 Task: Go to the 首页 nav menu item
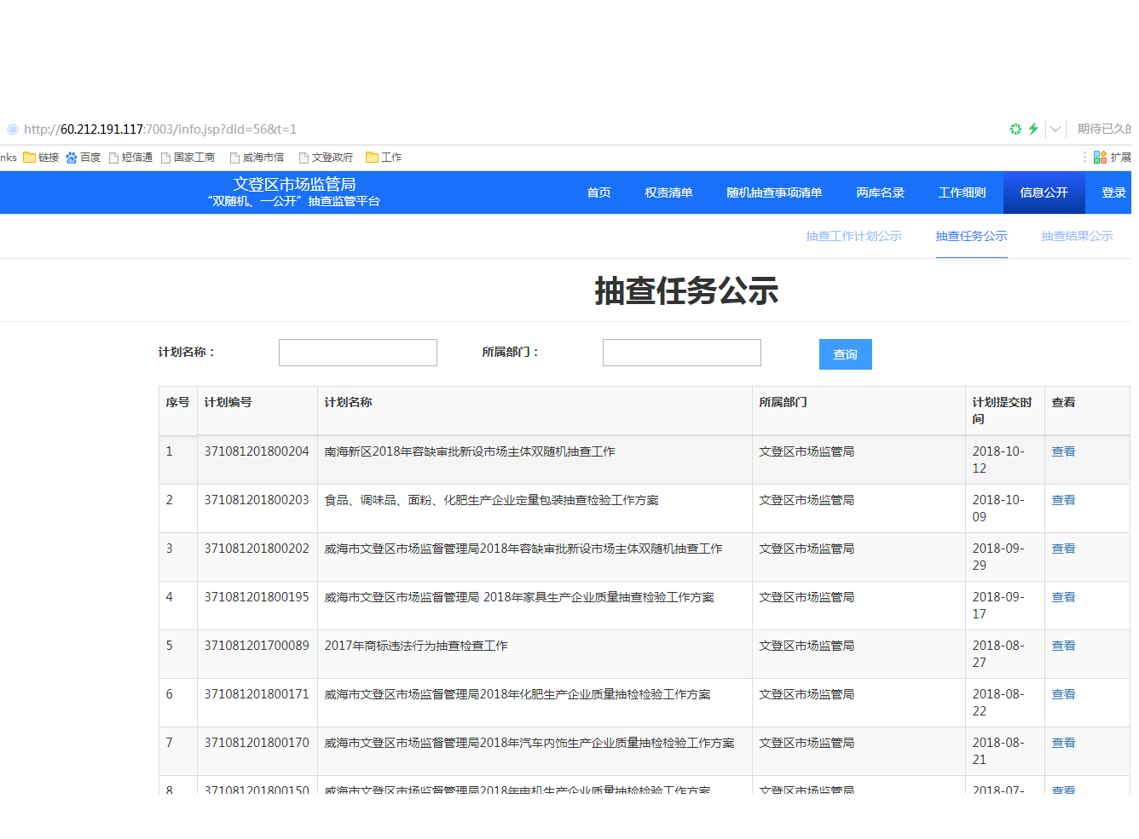(x=598, y=193)
